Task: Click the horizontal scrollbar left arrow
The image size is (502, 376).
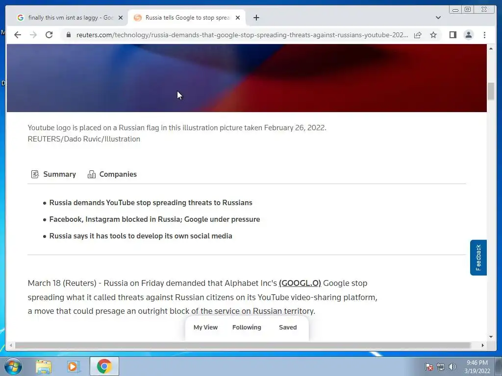Action: coord(11,345)
